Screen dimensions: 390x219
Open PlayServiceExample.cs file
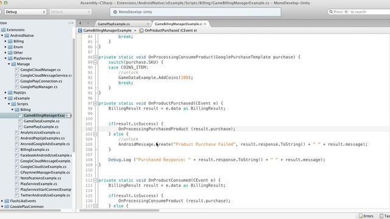[38, 184]
